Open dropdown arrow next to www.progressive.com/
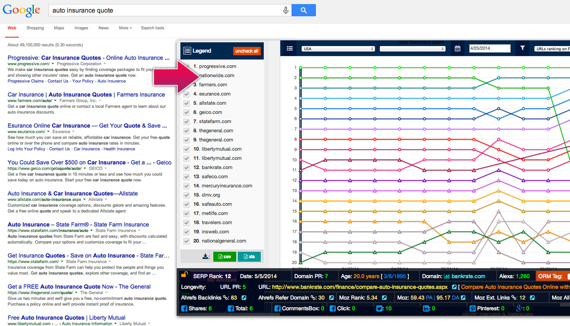 tap(53, 64)
